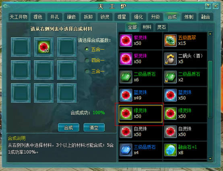Image resolution: width=223 pixels, height=171 pixels.
Task: Open help with the question mark icon
Action: point(208,6)
